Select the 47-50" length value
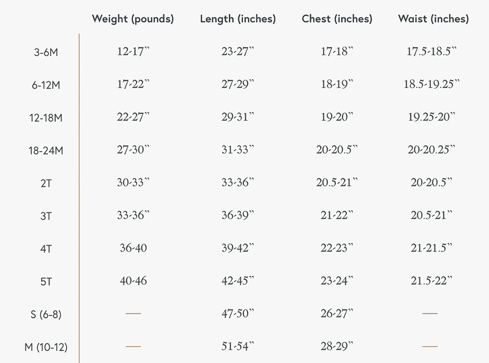The width and height of the screenshot is (489, 363). point(238,314)
